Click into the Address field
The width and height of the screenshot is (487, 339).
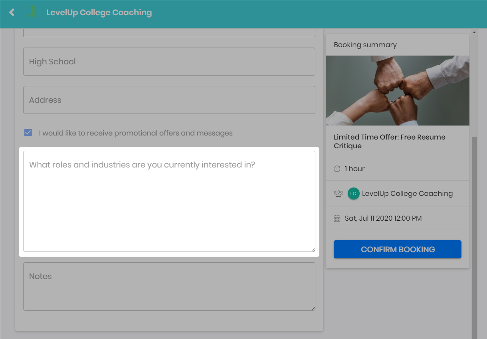coord(169,100)
